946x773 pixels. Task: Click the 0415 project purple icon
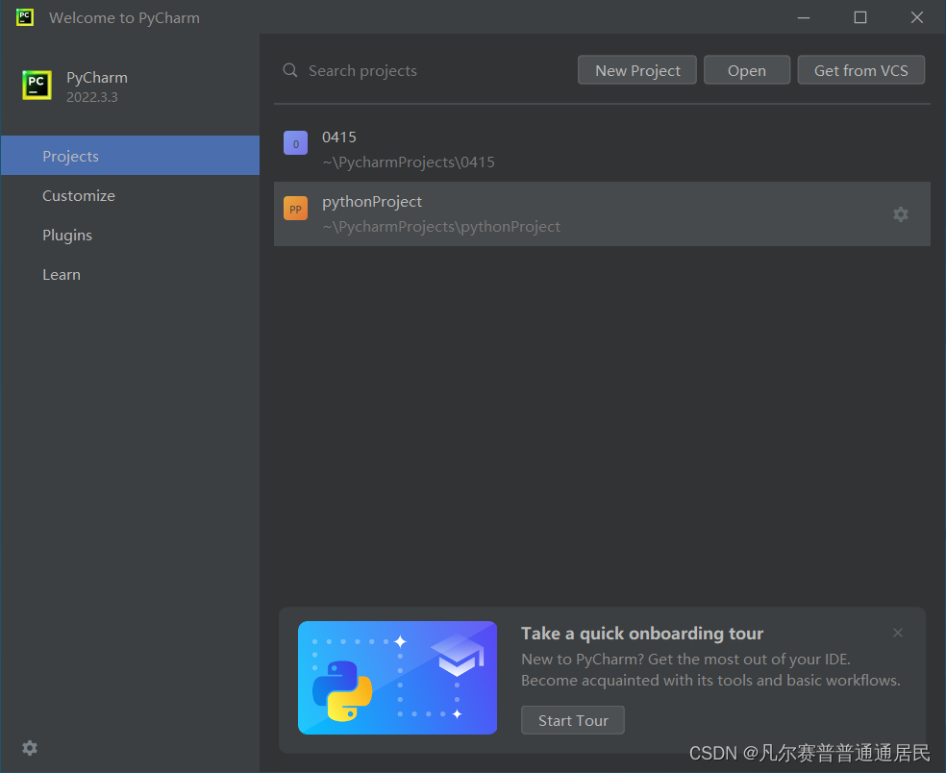tap(296, 143)
